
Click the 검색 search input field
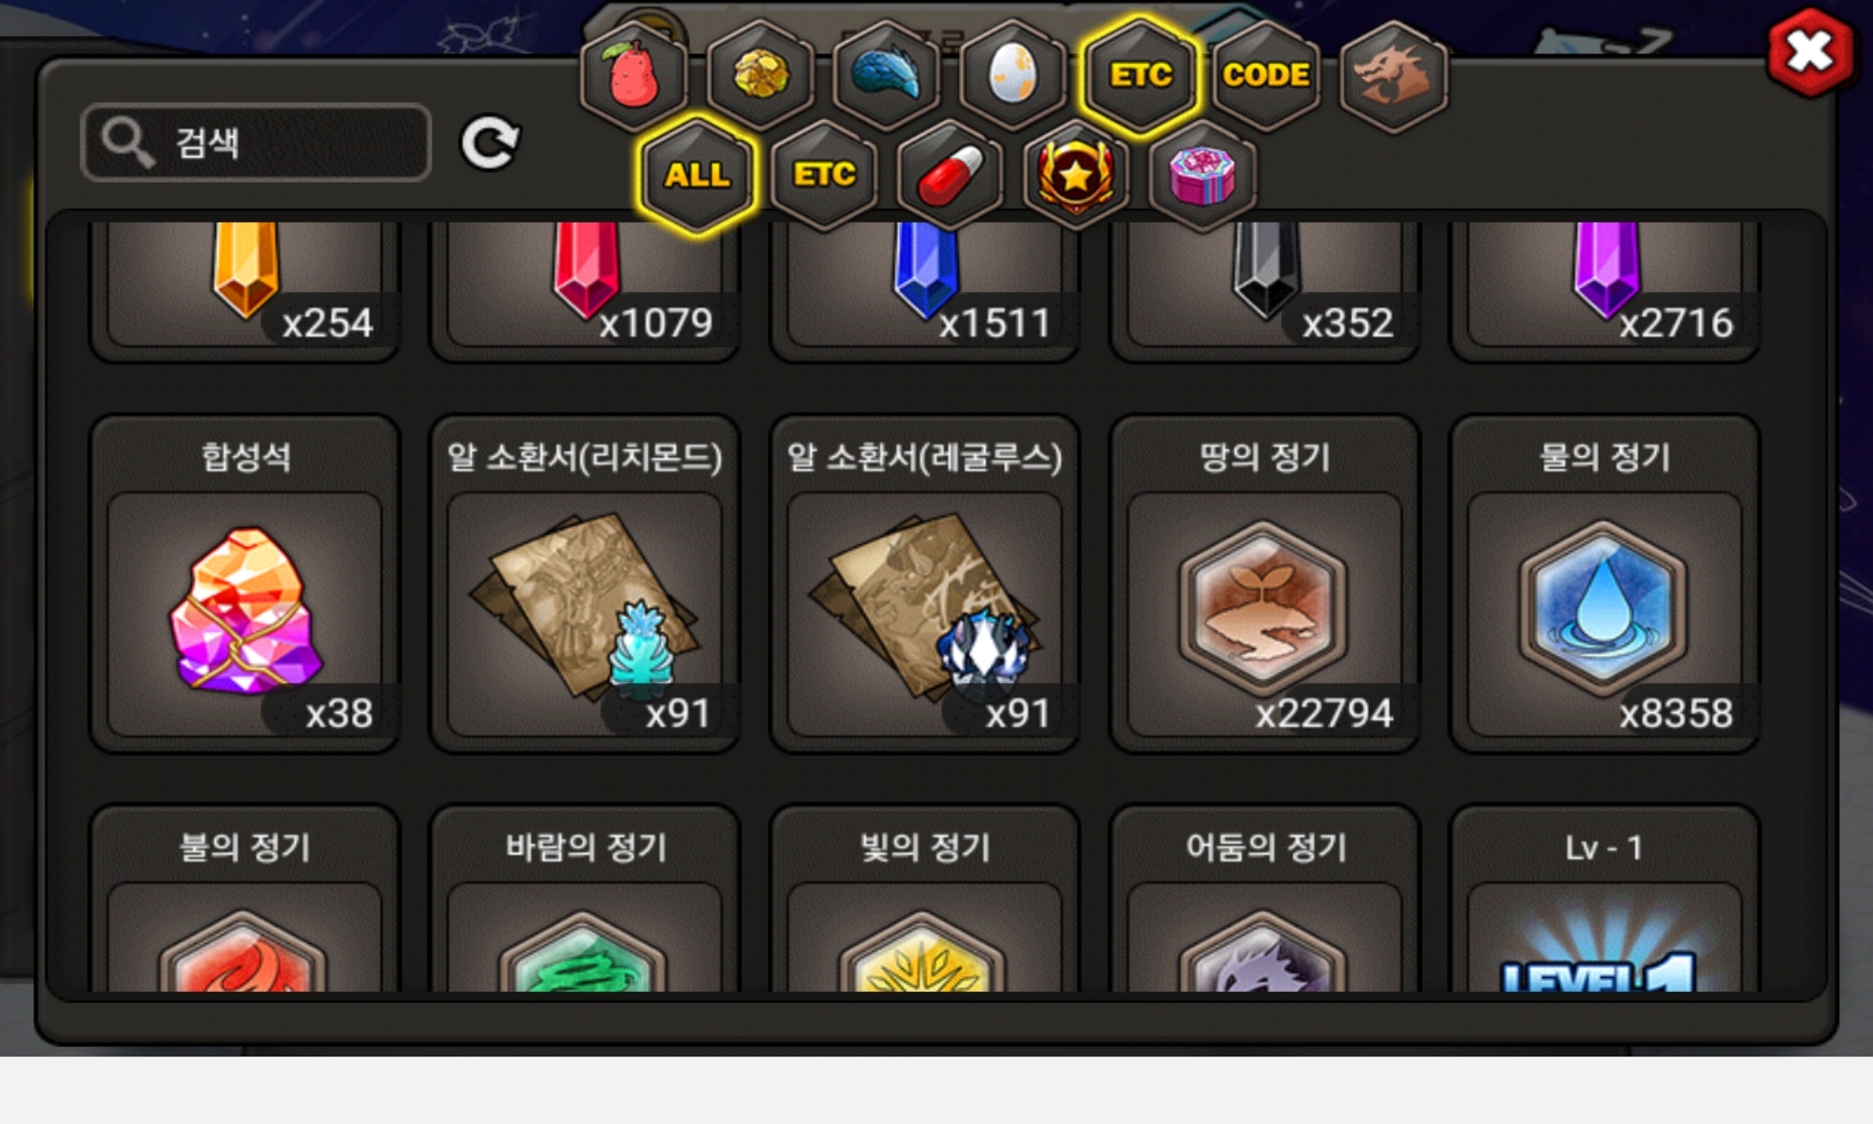click(x=257, y=142)
